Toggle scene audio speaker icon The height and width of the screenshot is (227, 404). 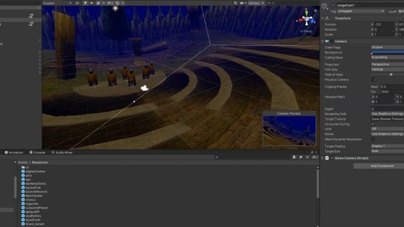(92, 3)
